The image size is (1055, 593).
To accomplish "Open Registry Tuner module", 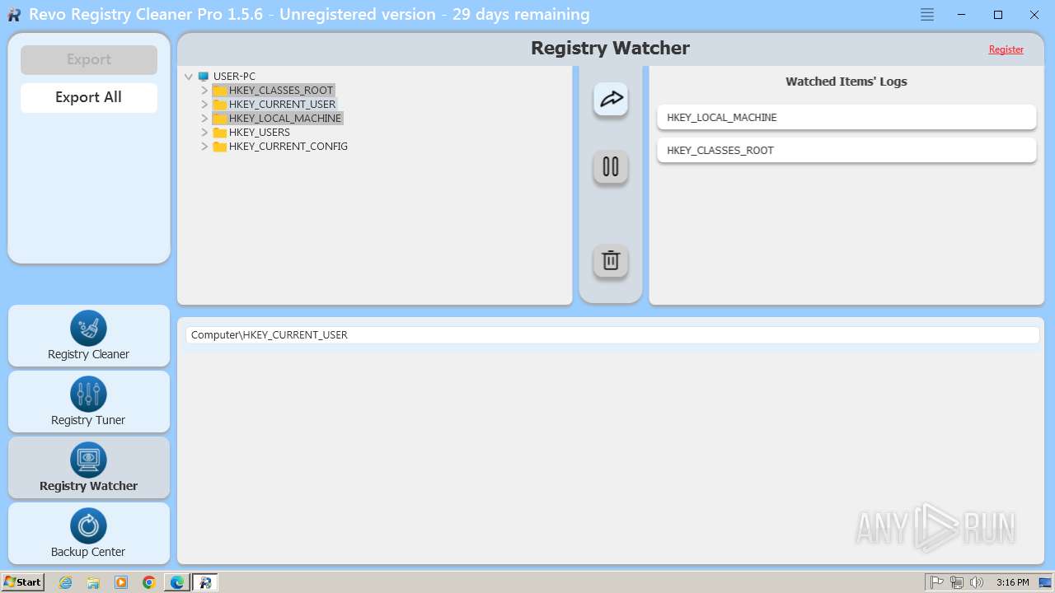I will (89, 402).
